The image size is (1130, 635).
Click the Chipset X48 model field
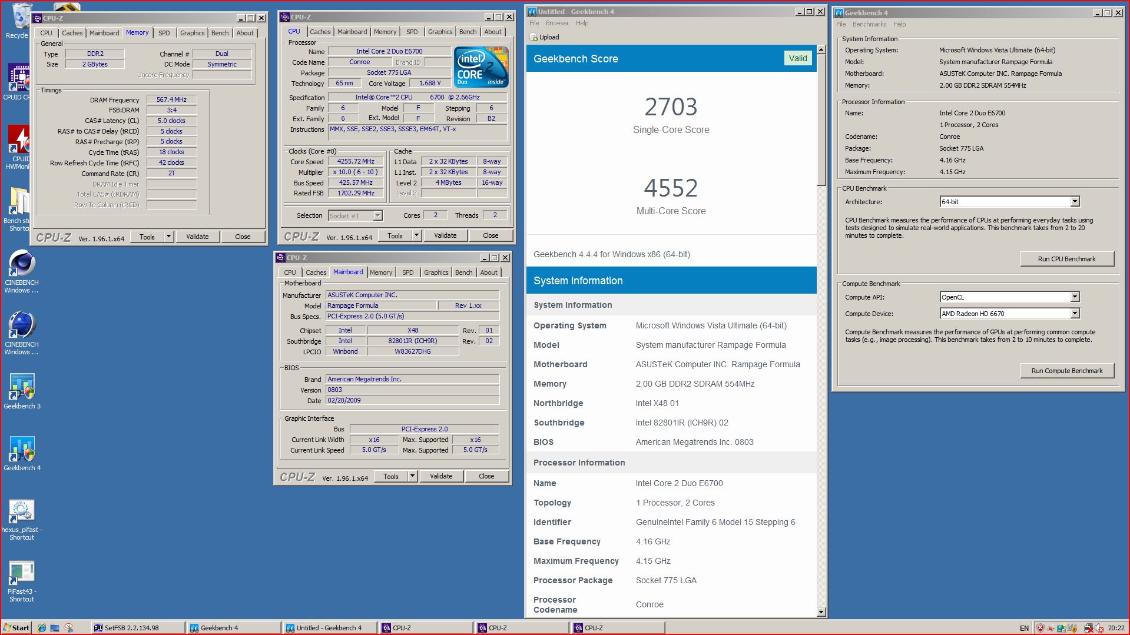(413, 330)
